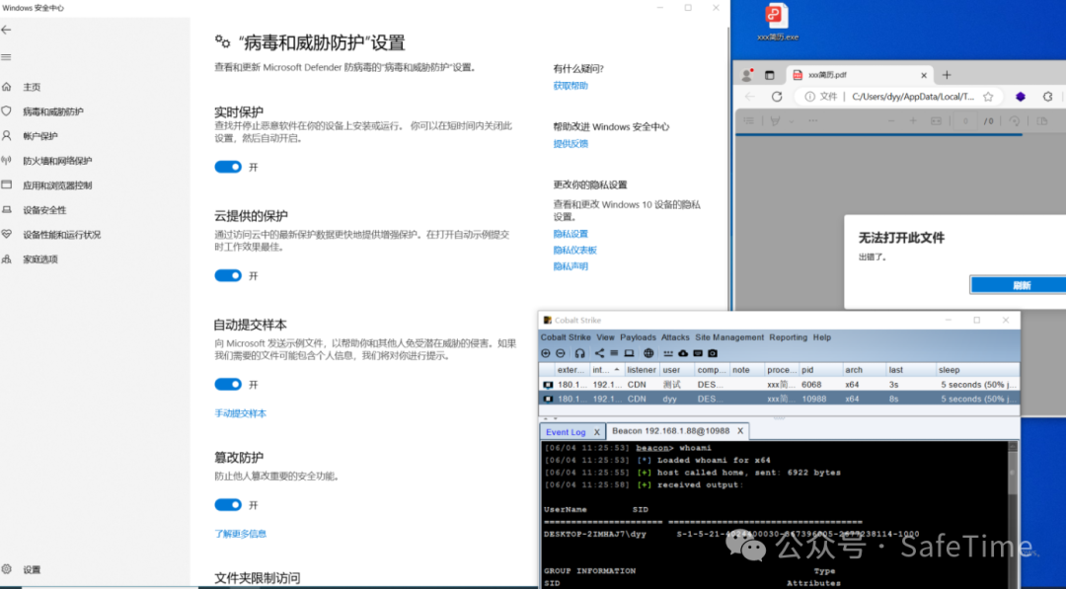
Task: Open screenshots camera icon in Cobalt Strike
Action: [x=713, y=353]
